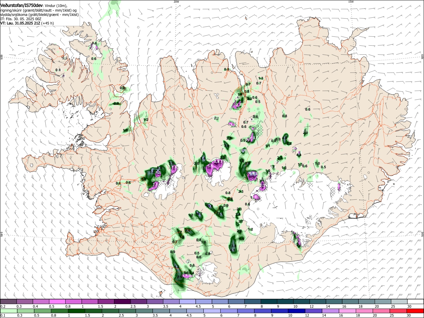The height and width of the screenshot is (318, 424).
Task: Click the 66N latitude label on right edge
Action: [422, 56]
